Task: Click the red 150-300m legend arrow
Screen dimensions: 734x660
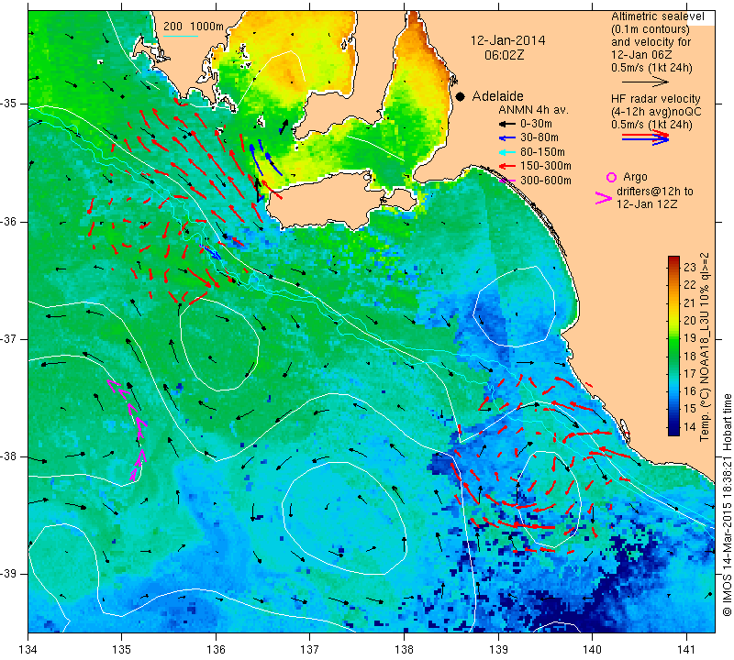Action: (x=506, y=166)
